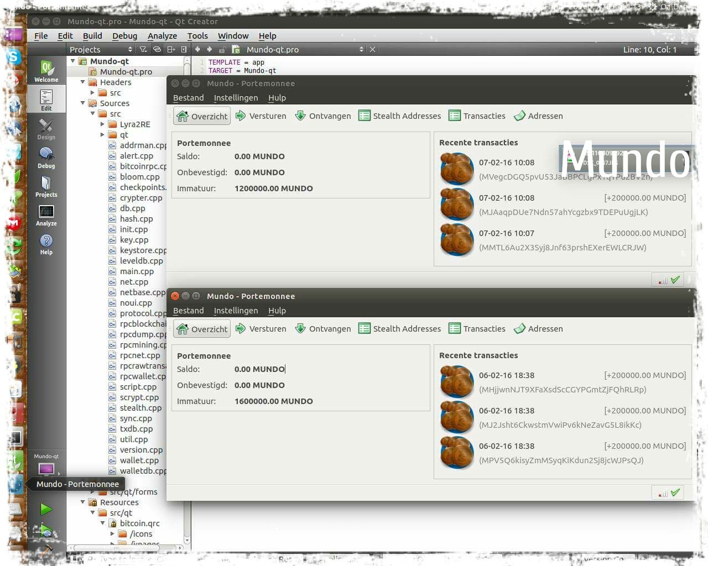The height and width of the screenshot is (566, 708).
Task: Open Analyze mode in sidebar
Action: coord(46,215)
